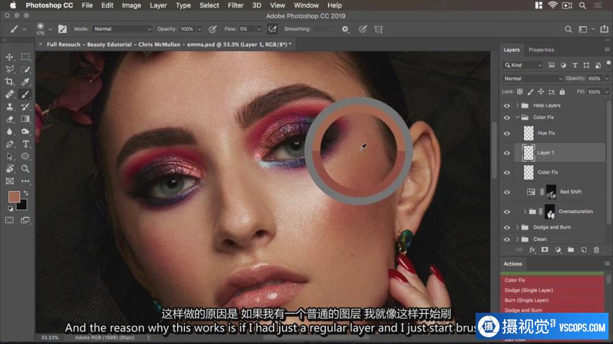Click the layer Fill value field
The height and width of the screenshot is (344, 613).
click(594, 92)
